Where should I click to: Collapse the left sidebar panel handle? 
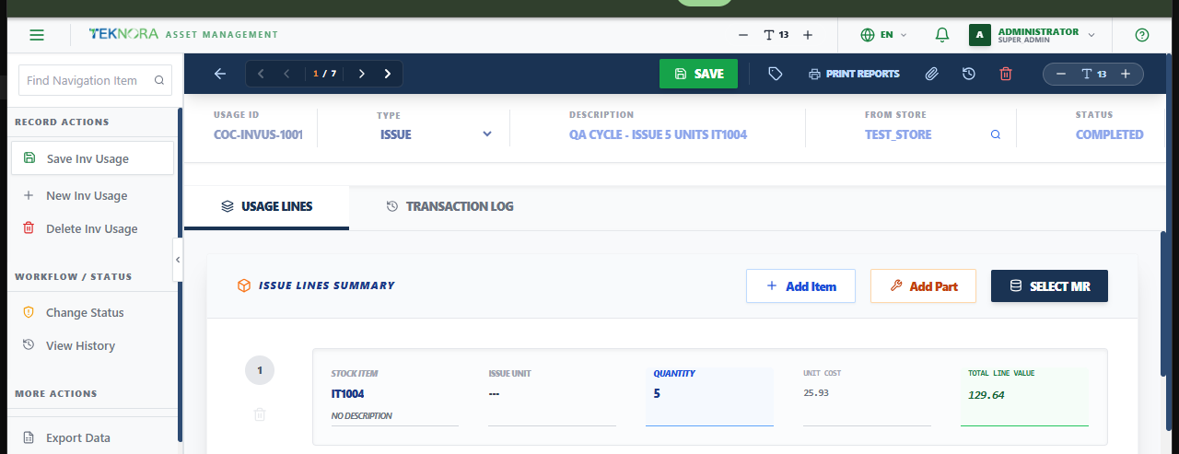tap(178, 260)
